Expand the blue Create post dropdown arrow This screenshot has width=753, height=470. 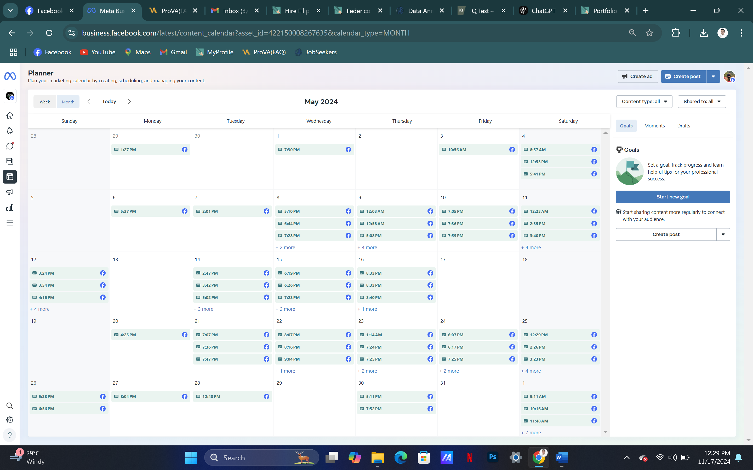coord(713,77)
